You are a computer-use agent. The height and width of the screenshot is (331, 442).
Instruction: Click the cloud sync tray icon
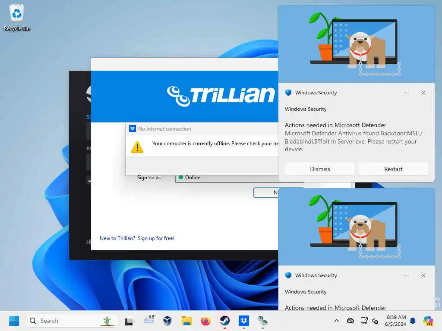click(x=350, y=321)
